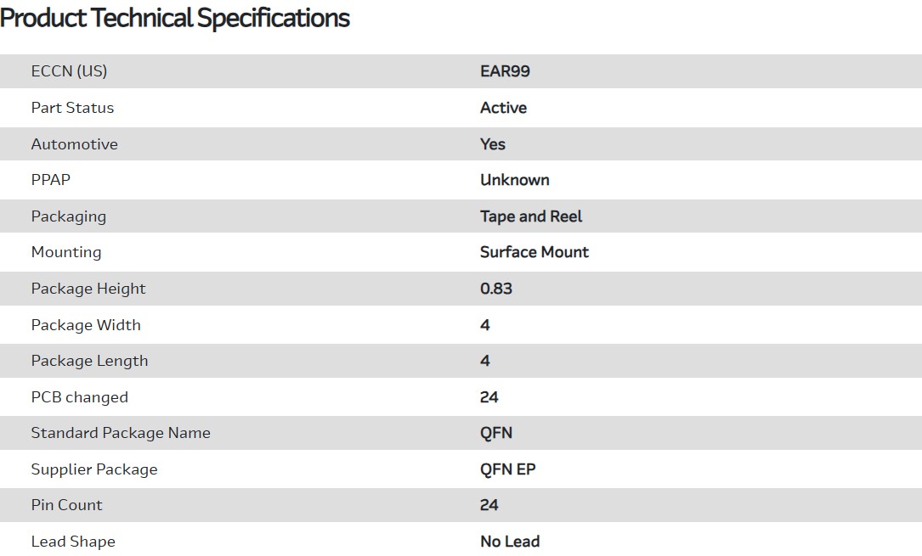Click the Part Status label
The width and height of the screenshot is (922, 556).
72,108
